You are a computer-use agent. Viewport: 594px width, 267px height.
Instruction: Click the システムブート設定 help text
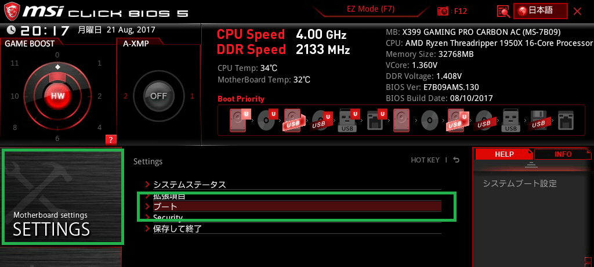click(520, 184)
